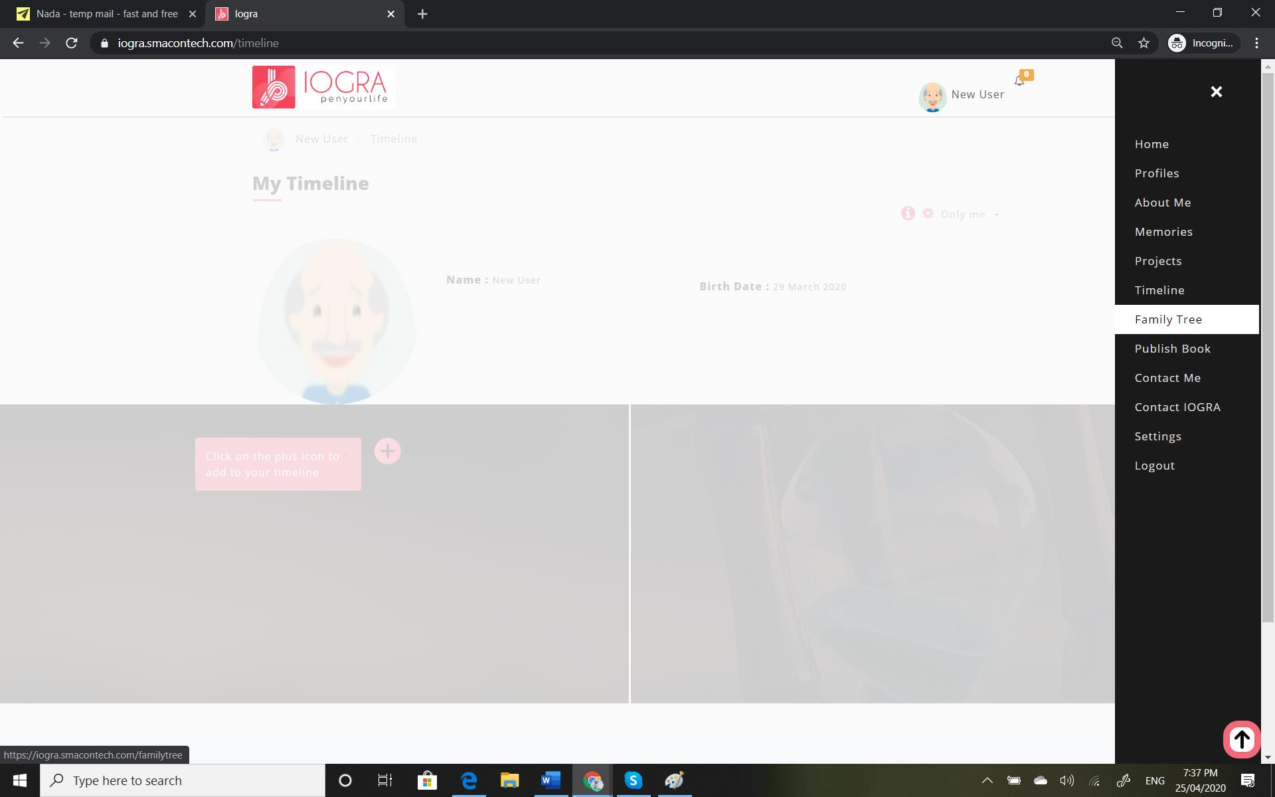Image resolution: width=1275 pixels, height=797 pixels.
Task: Open Paint from taskbar
Action: (674, 780)
